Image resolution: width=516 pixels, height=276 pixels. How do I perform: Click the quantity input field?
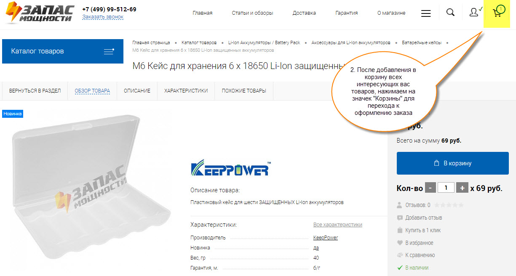click(x=446, y=188)
